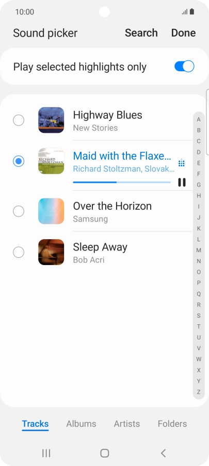The height and width of the screenshot is (466, 209).
Task: Disable Play selected highlights only switch
Action: click(x=184, y=66)
